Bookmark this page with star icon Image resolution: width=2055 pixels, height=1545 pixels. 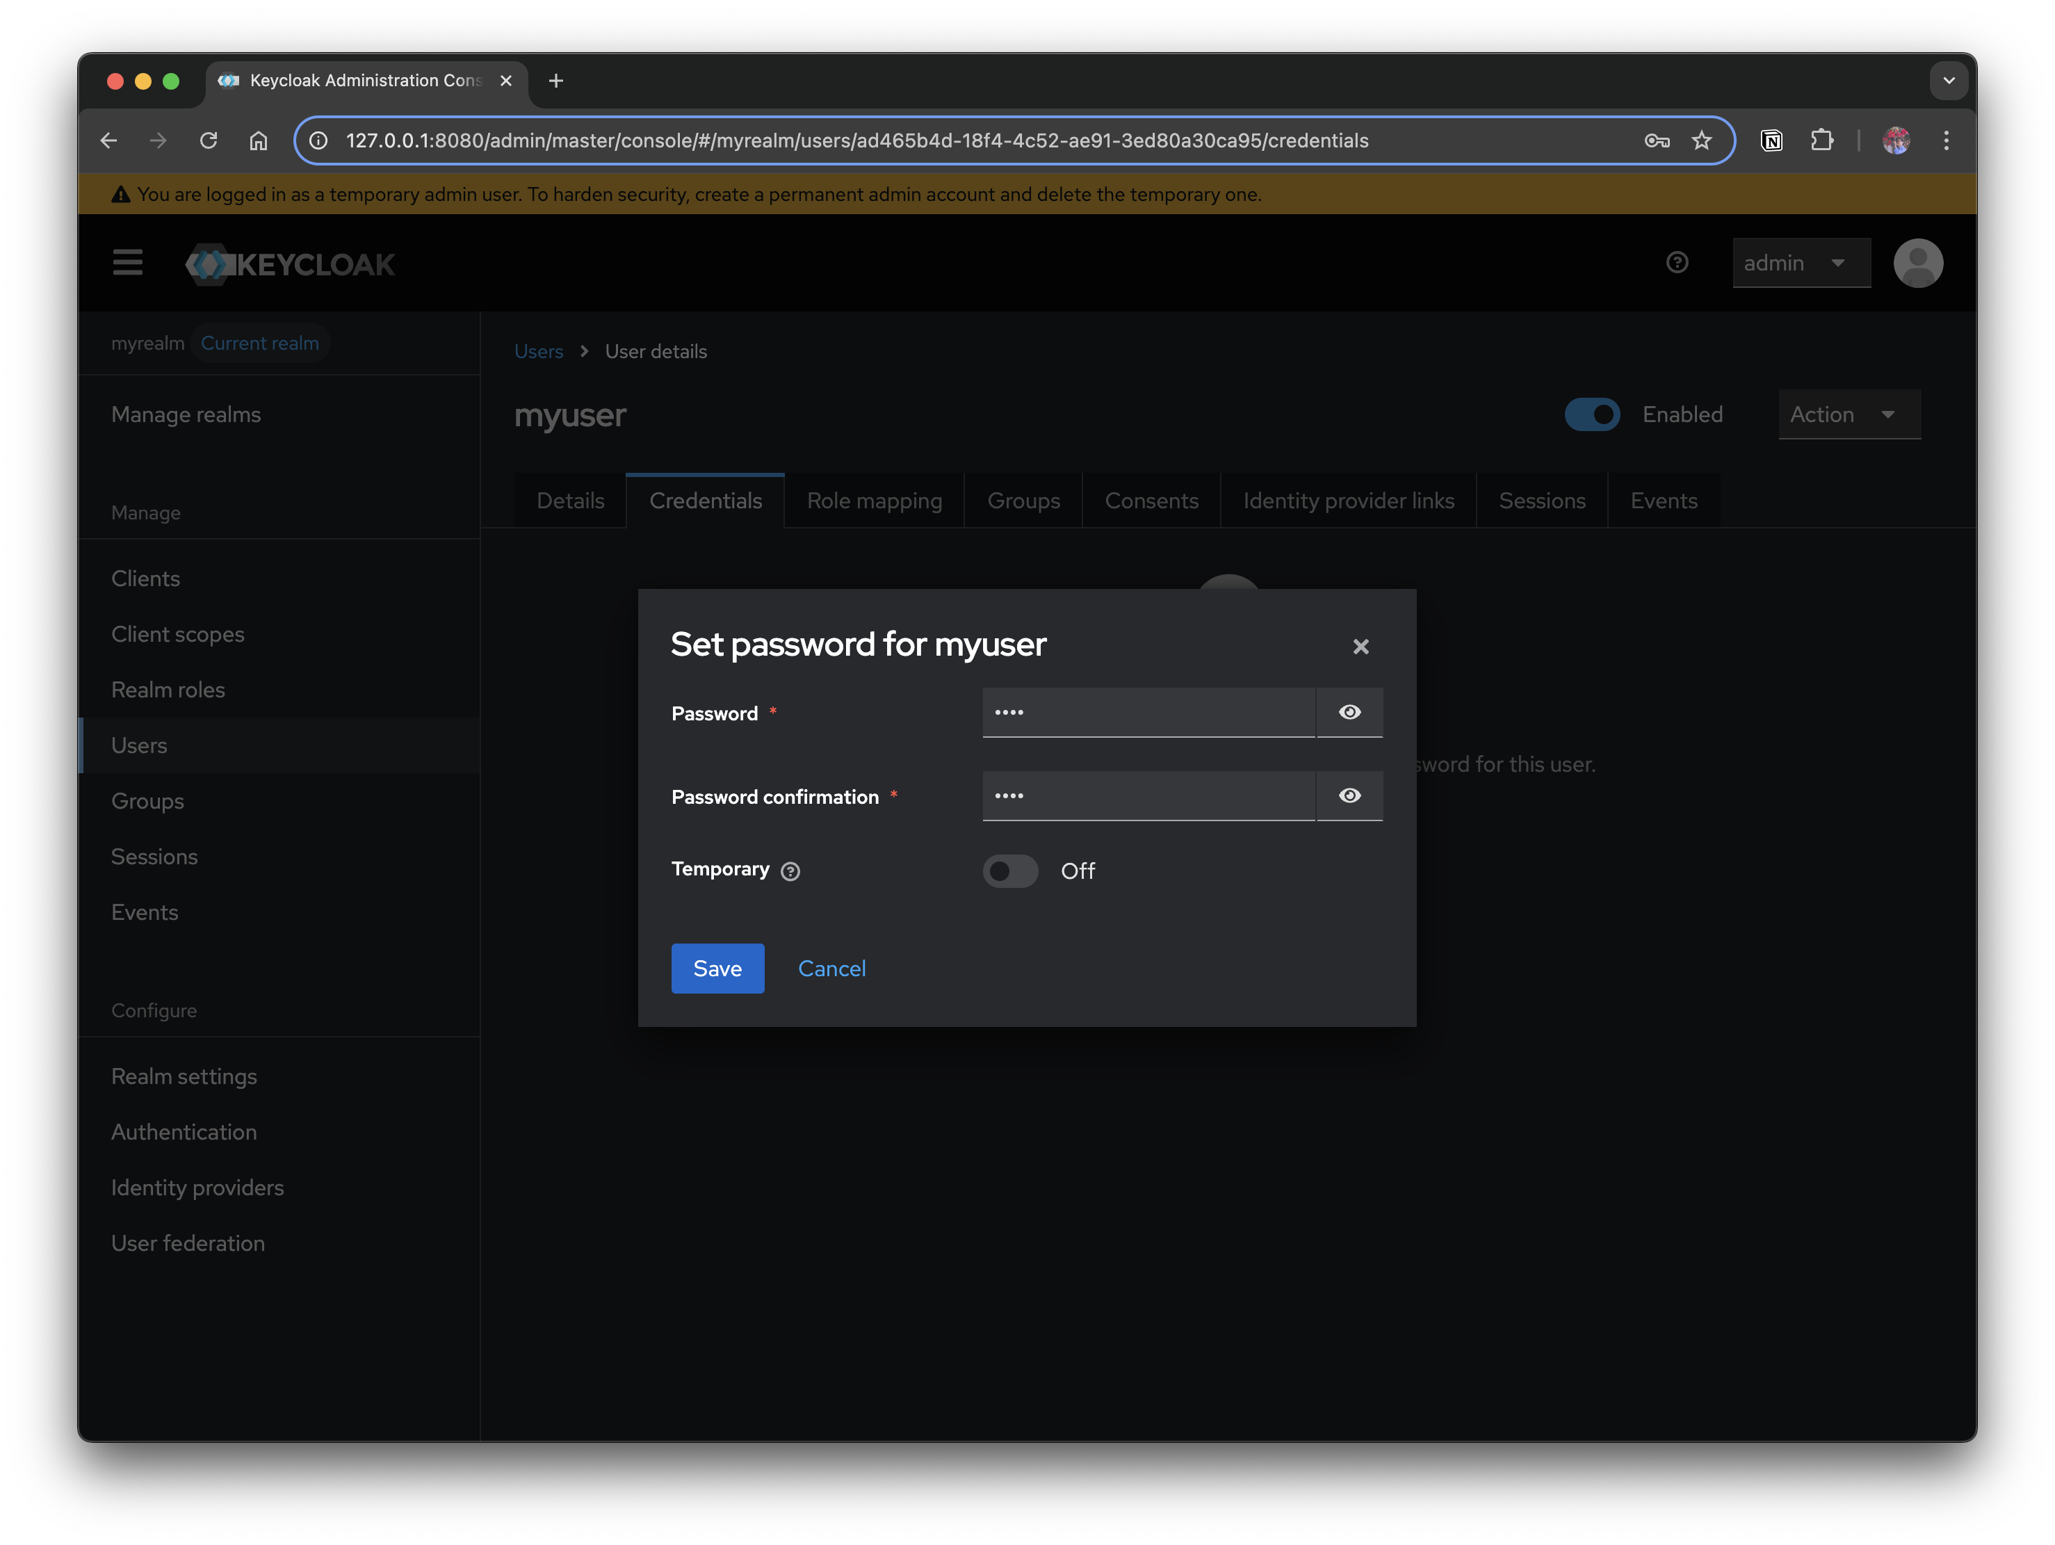[1701, 141]
